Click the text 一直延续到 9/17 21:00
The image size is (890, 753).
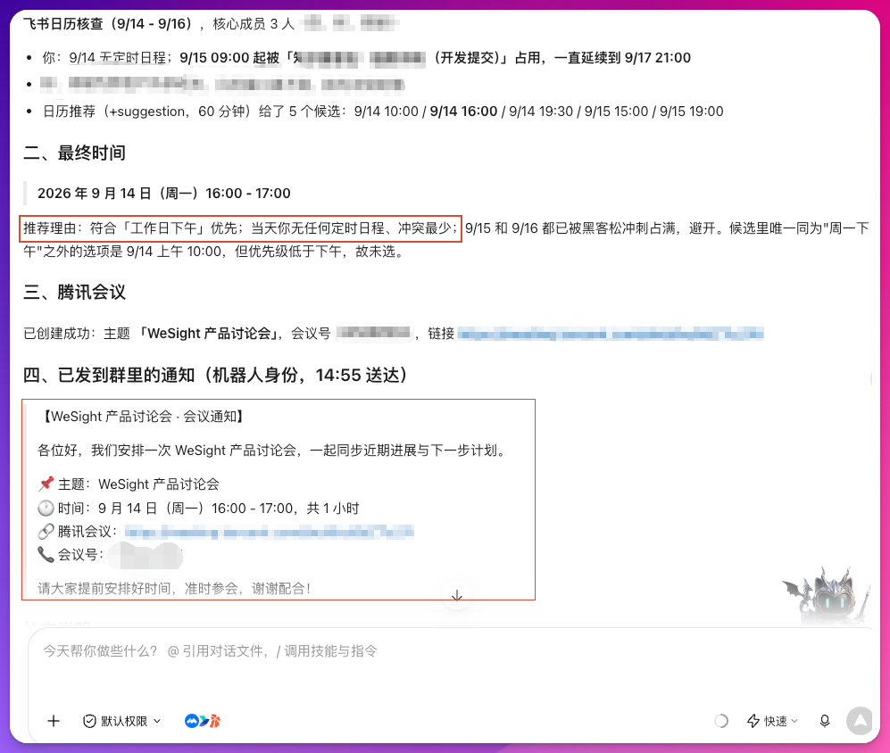click(x=623, y=58)
